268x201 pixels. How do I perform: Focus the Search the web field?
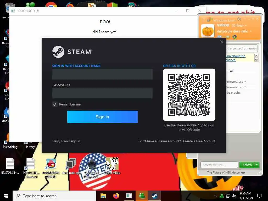point(219,165)
